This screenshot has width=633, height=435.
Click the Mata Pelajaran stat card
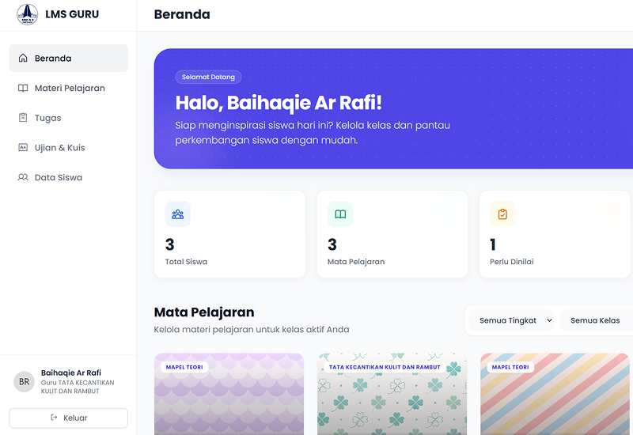tap(392, 234)
